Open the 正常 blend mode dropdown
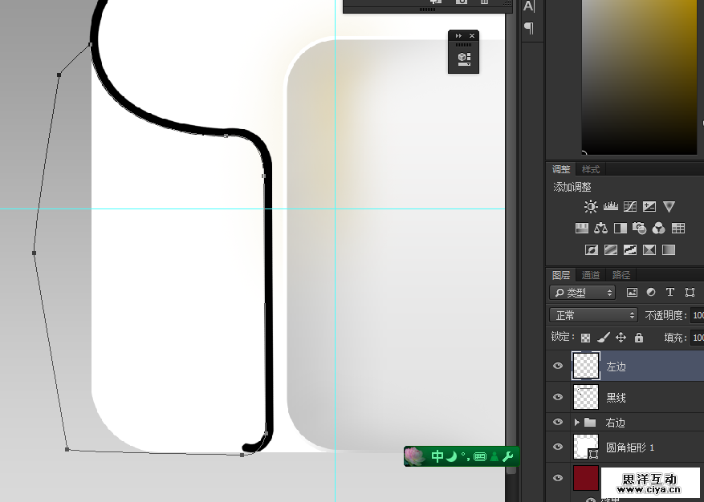The image size is (704, 502). coord(593,315)
